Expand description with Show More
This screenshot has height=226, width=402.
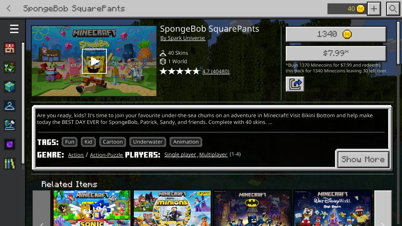pyautogui.click(x=363, y=159)
